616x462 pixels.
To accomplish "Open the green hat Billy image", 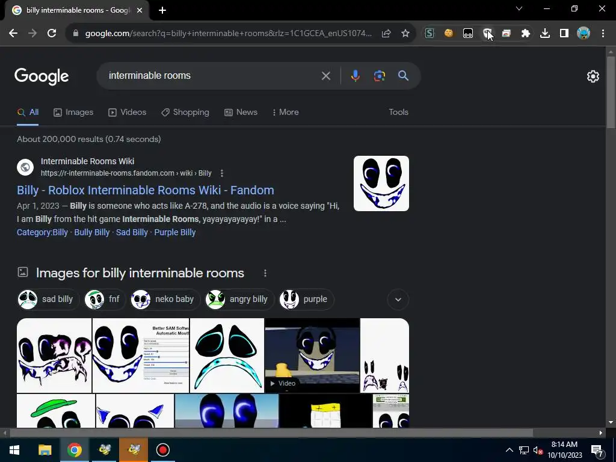I will 56,411.
